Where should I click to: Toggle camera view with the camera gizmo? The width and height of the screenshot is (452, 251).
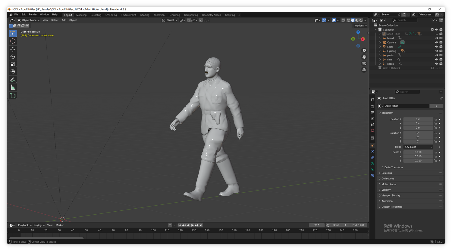pos(364,63)
